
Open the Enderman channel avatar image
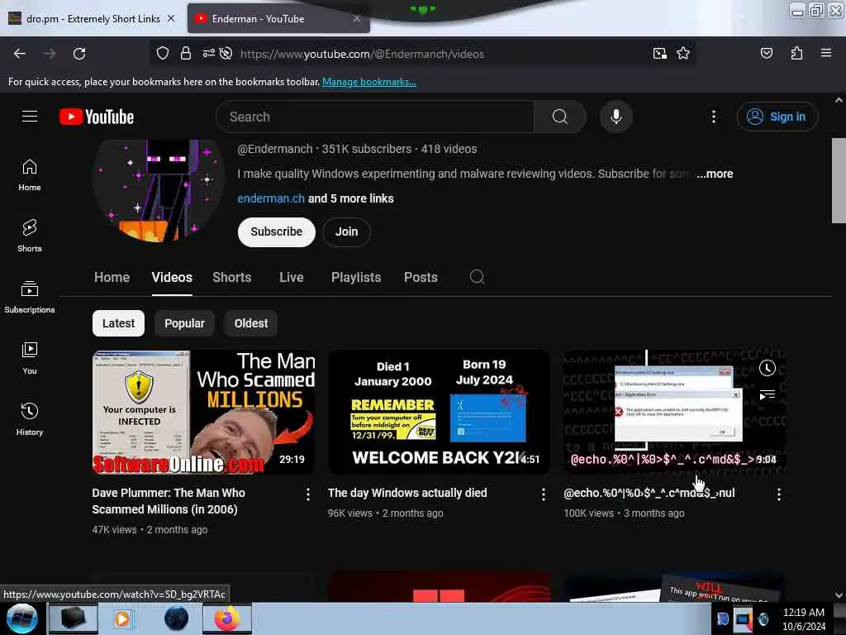coord(159,191)
